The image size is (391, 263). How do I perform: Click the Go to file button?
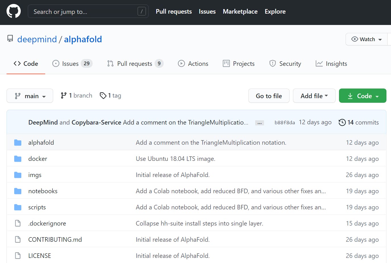[x=269, y=96]
